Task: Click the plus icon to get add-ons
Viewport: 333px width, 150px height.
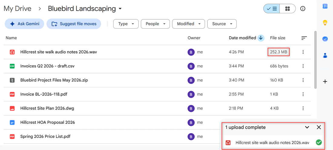Action: (325, 81)
